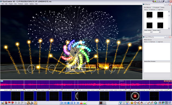Stop playback with the stop button
This screenshot has height=105, width=172.
click(x=69, y=103)
